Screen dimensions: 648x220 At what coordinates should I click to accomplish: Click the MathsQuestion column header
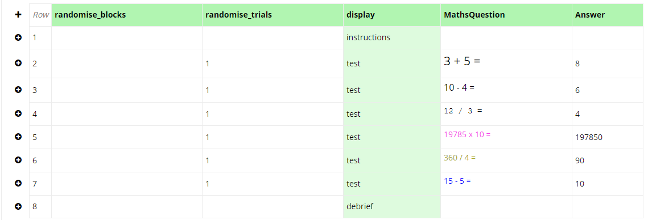pos(506,15)
